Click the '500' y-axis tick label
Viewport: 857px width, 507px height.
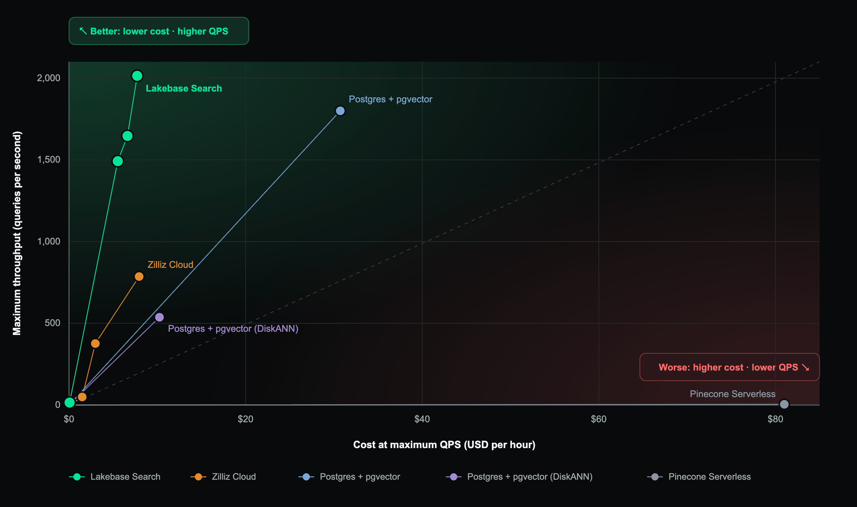52,323
